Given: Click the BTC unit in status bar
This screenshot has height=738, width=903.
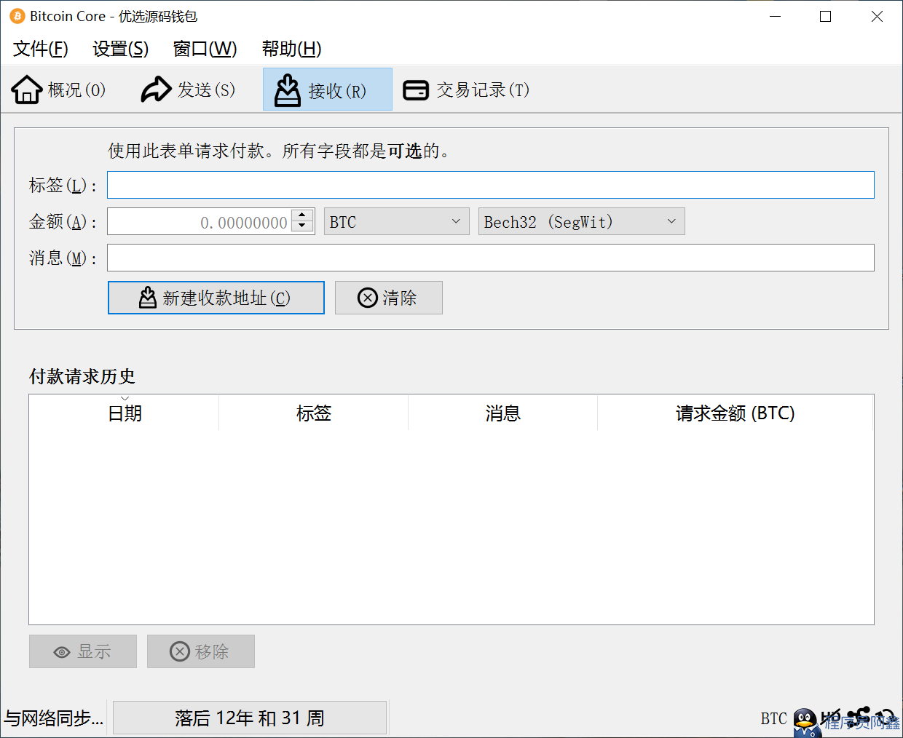Looking at the screenshot, I should (774, 718).
